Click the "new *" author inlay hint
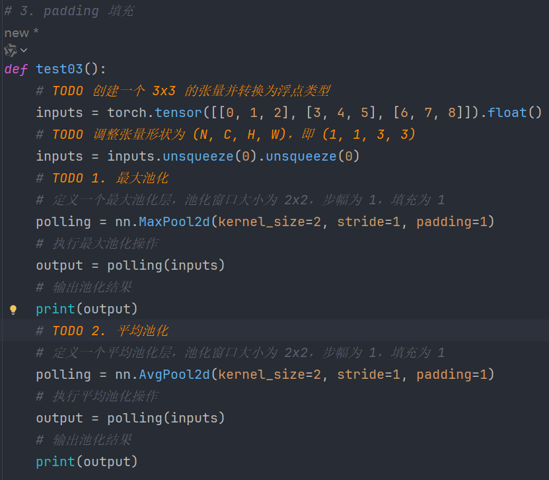The image size is (549, 480). coord(21,33)
